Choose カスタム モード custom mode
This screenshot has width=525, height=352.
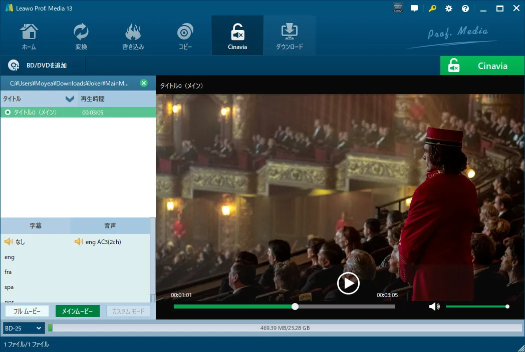coord(128,311)
